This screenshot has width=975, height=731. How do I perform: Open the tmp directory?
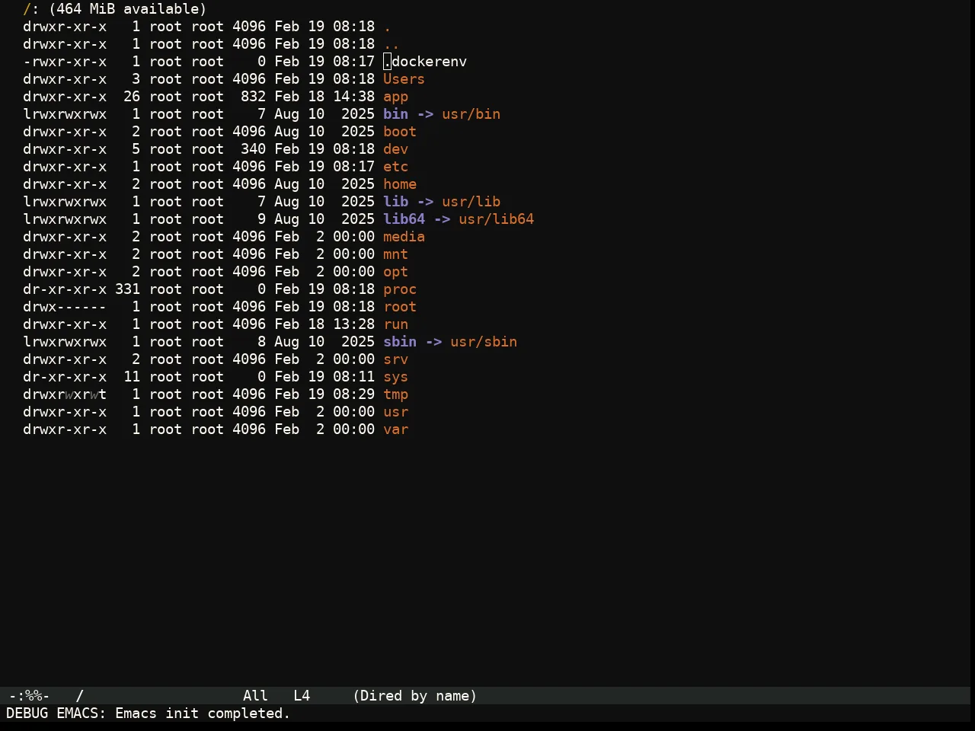[395, 394]
